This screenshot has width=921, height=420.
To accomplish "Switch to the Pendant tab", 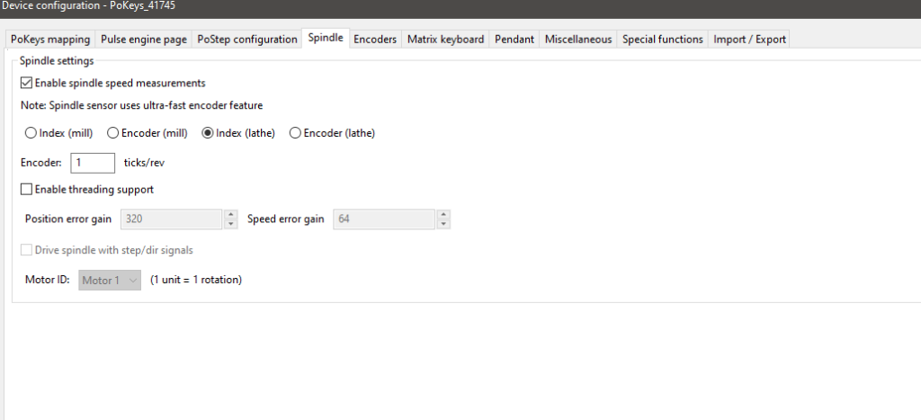I will pyautogui.click(x=514, y=40).
